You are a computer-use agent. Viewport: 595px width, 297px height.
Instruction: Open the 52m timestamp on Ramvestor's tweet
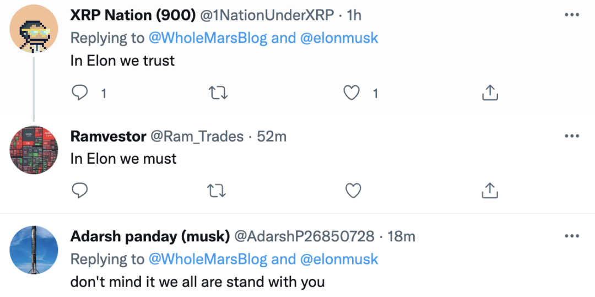272,136
